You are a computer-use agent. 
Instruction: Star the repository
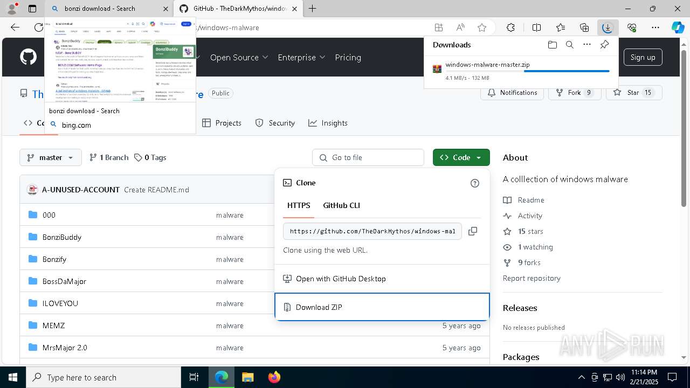[x=633, y=93]
